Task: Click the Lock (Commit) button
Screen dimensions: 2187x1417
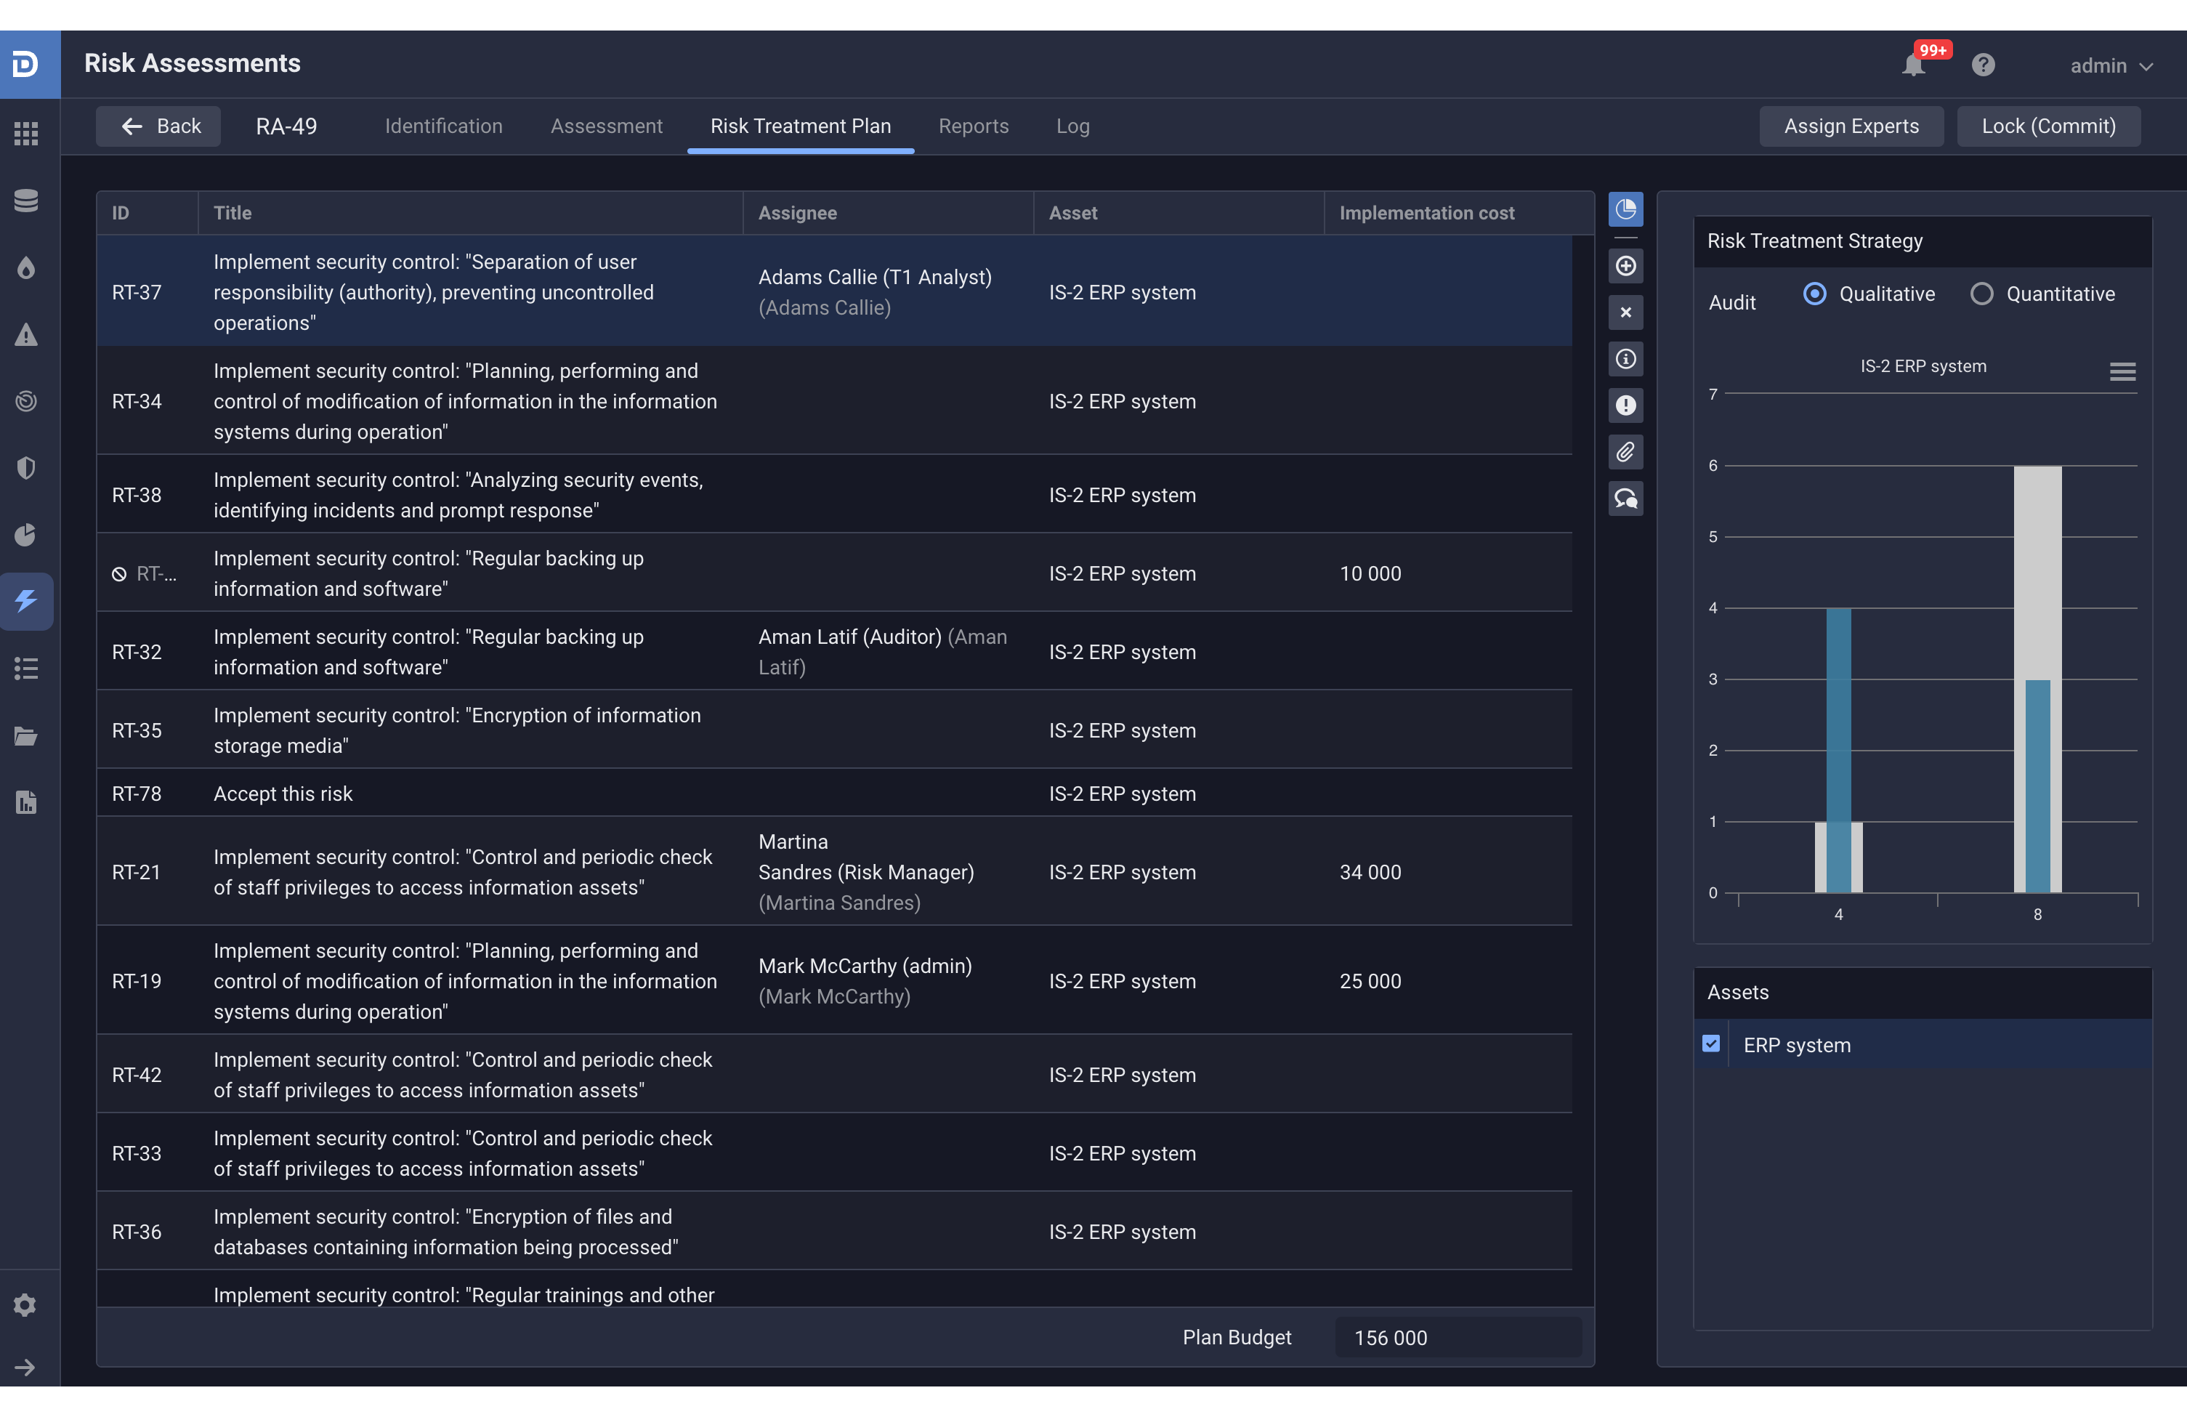Action: [2047, 126]
